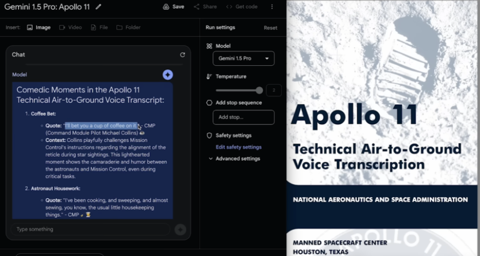Insert a File
480x256 pixels.
tap(99, 28)
